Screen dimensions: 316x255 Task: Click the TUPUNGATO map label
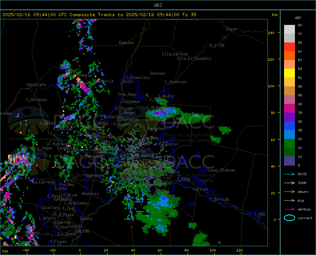pos(63,200)
